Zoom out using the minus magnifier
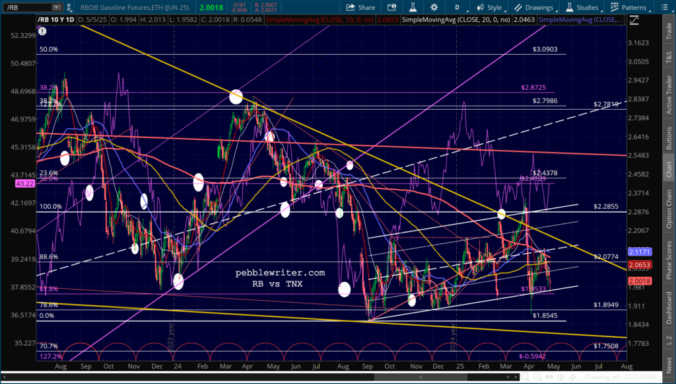Screen dimensions: 676x384 point(525,377)
